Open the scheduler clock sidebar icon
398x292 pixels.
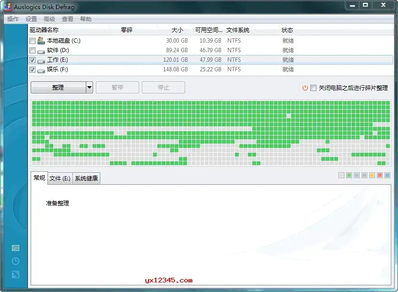point(15,261)
